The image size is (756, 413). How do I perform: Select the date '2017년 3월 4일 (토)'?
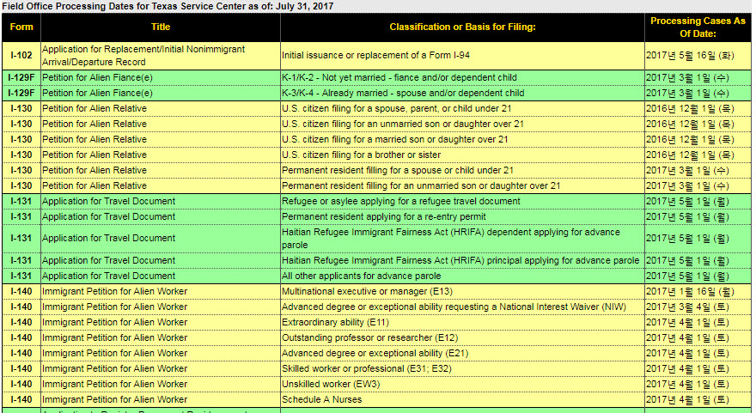687,307
